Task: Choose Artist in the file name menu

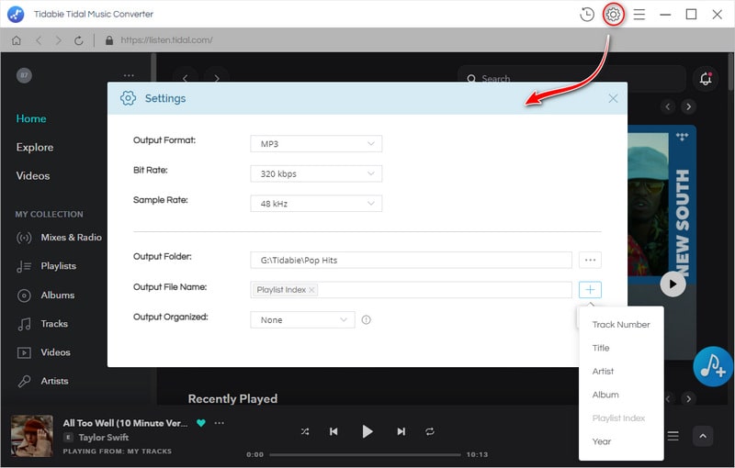Action: pyautogui.click(x=604, y=372)
